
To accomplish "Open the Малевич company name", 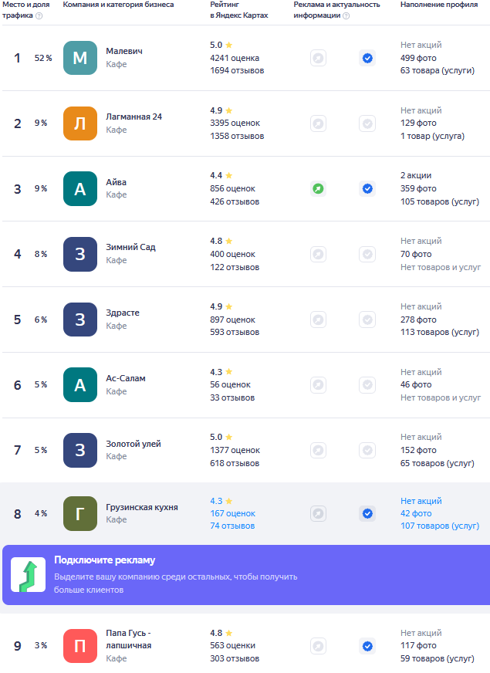I will pos(123,52).
